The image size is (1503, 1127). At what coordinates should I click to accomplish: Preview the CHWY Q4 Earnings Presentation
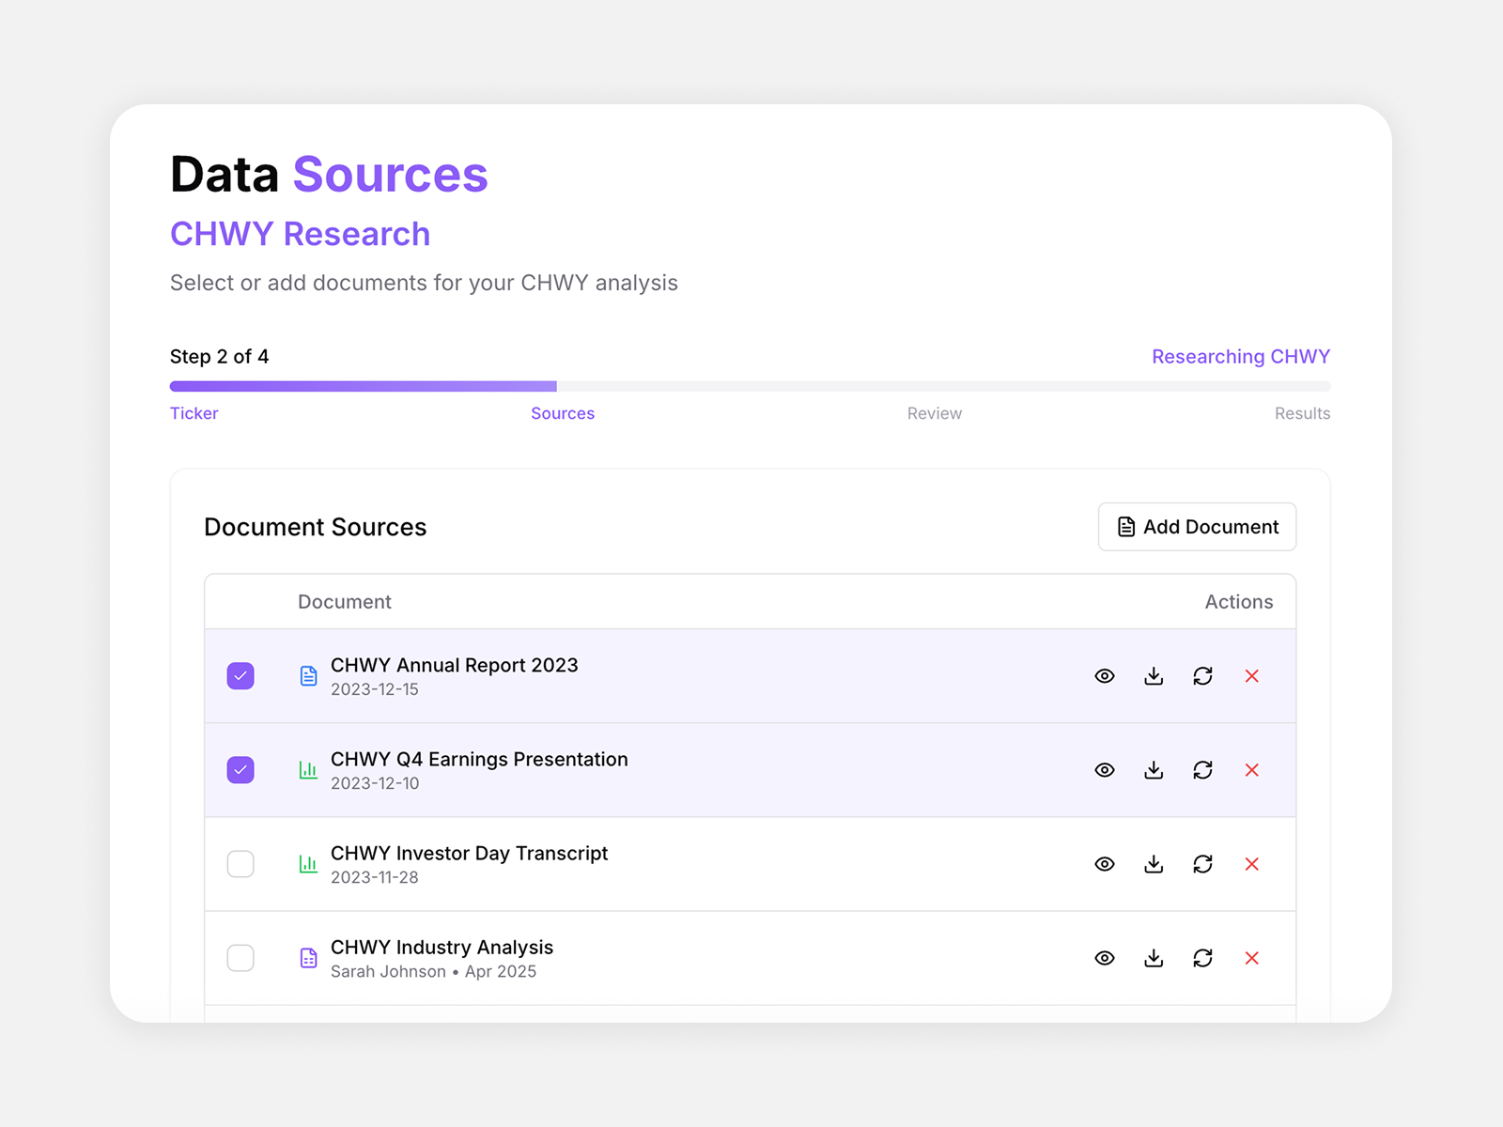tap(1105, 770)
